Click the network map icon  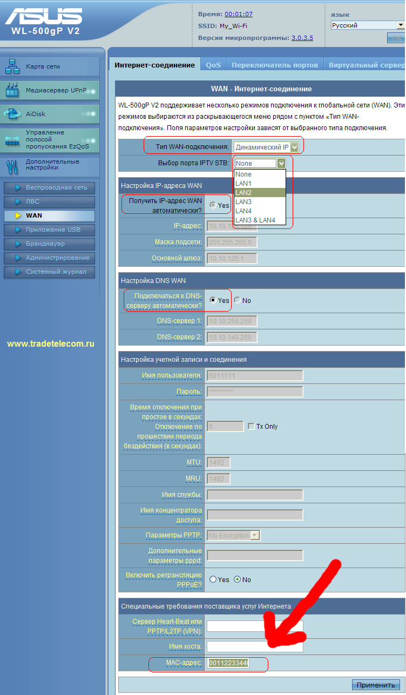pos(12,67)
